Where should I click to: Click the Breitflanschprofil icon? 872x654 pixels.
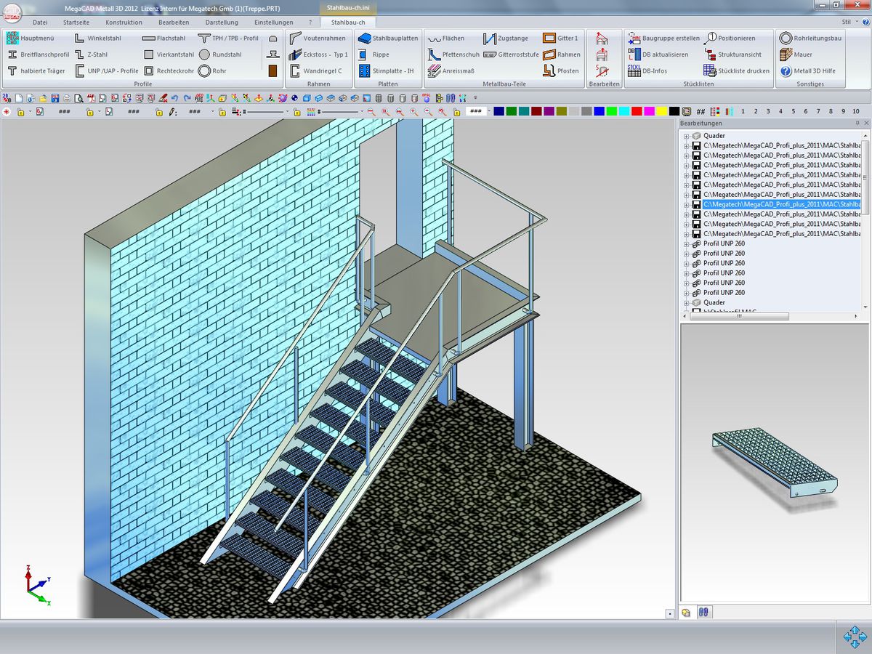pos(12,54)
